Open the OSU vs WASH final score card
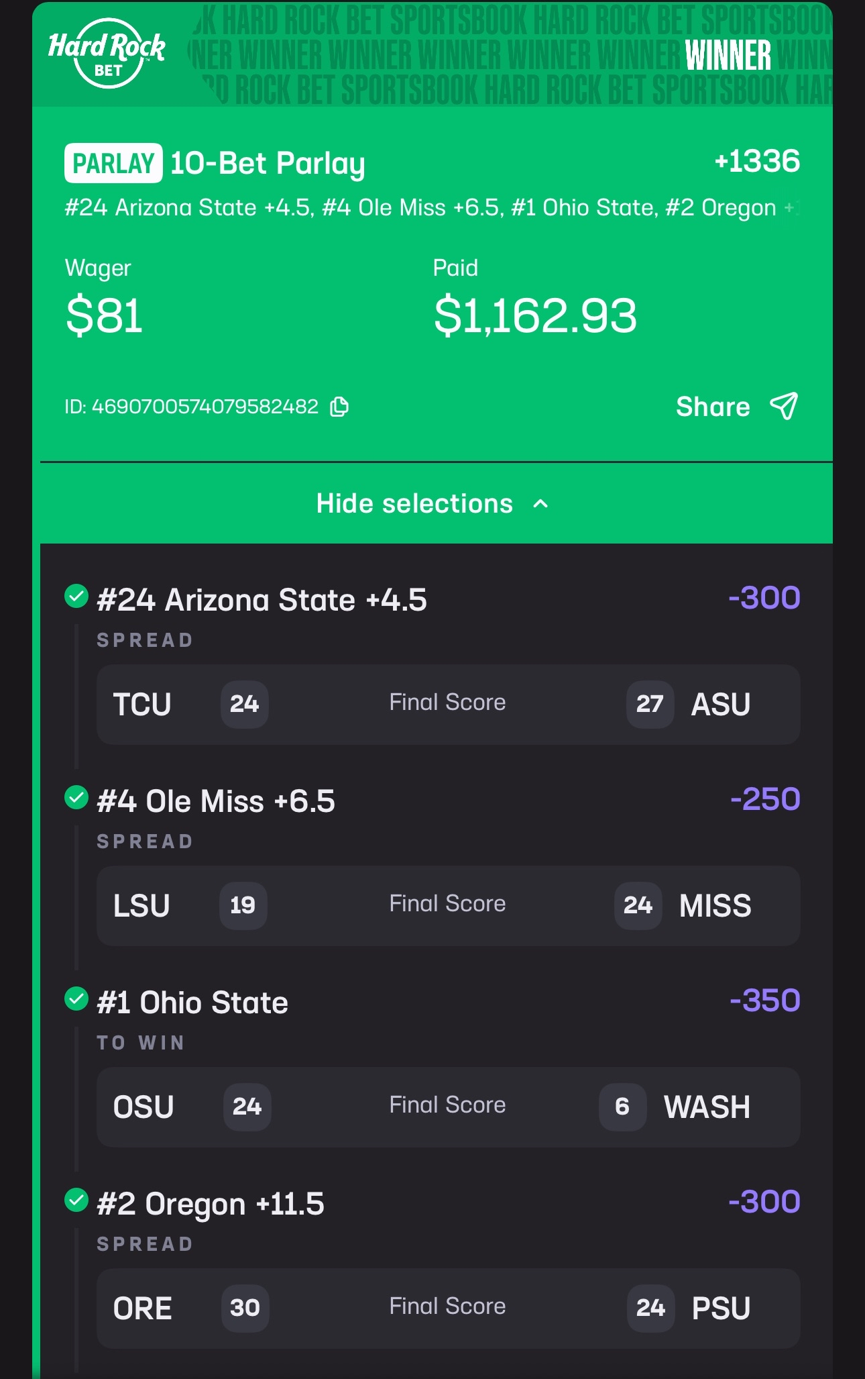The image size is (865, 1379). click(448, 1107)
